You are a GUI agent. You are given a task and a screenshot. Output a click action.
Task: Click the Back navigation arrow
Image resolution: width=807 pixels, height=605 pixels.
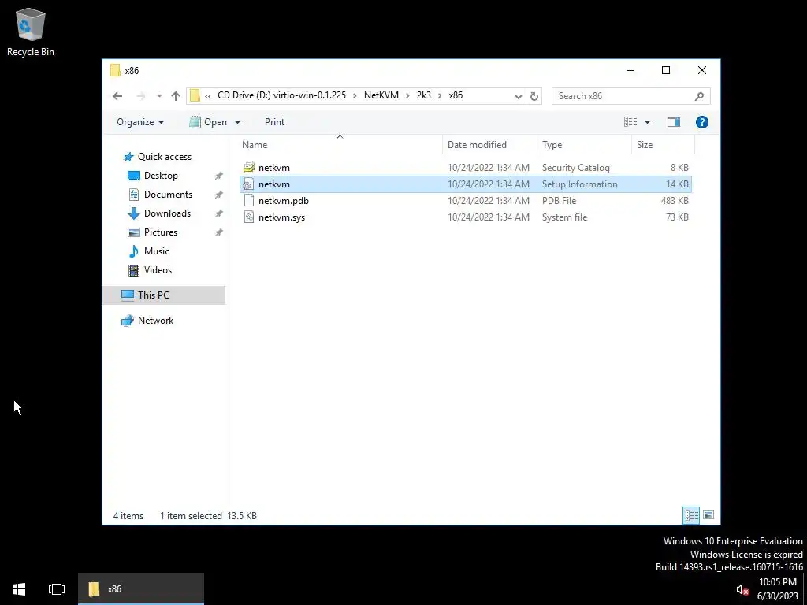point(117,96)
